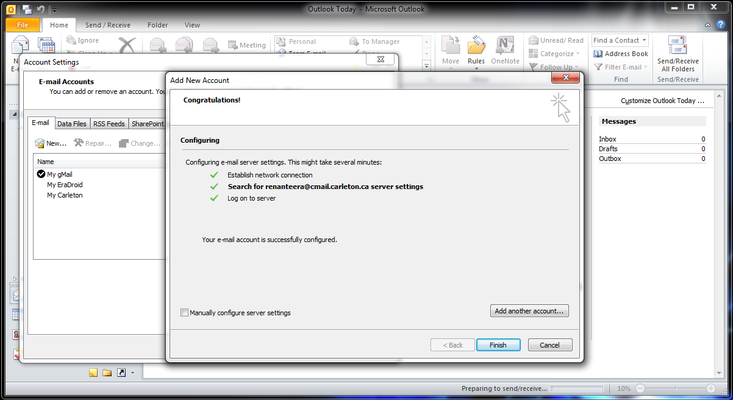The image size is (733, 400).
Task: Open the Follow Up dropdown
Action: click(x=553, y=67)
